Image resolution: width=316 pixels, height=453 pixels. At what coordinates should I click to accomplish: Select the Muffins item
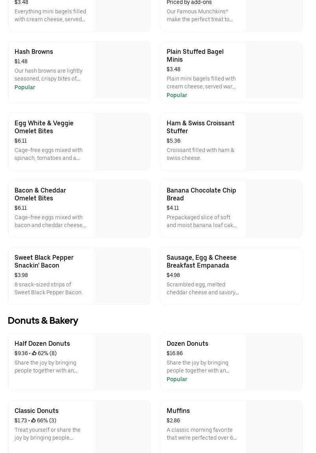point(178,411)
